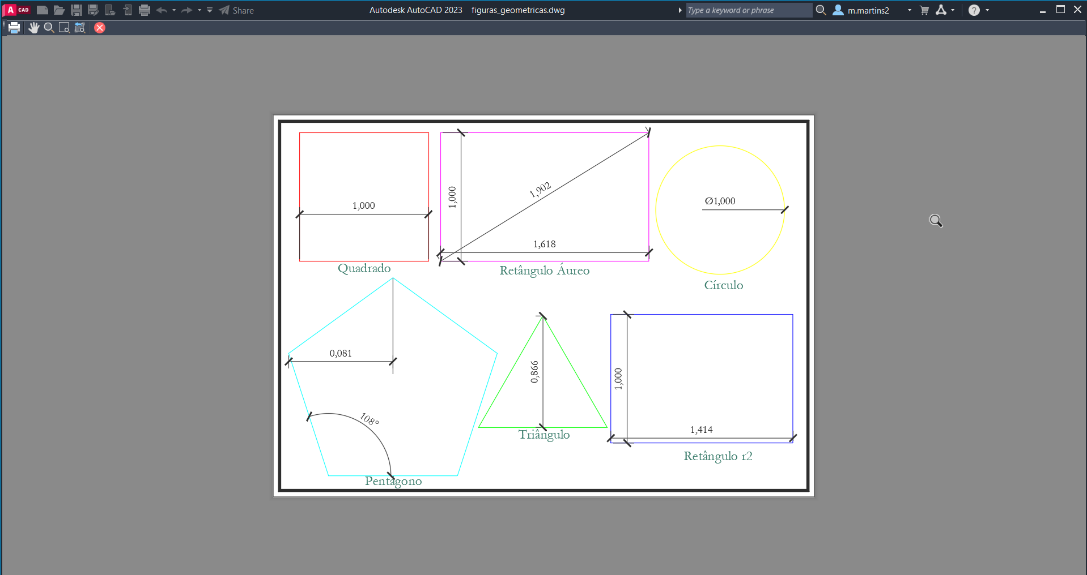This screenshot has height=575, width=1087.
Task: Select the Zoom magnifier tool
Action: 49,28
